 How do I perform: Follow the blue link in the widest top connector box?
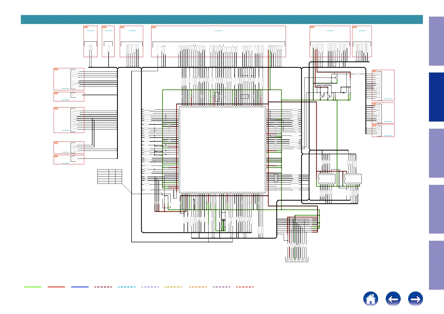[218, 31]
